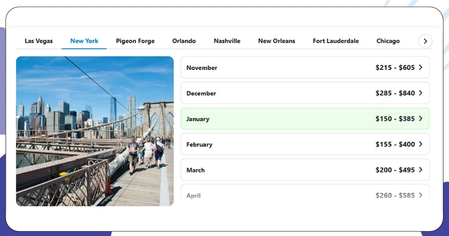Screen dimensions: 449x236
Task: Open the November label
Action: point(202,68)
